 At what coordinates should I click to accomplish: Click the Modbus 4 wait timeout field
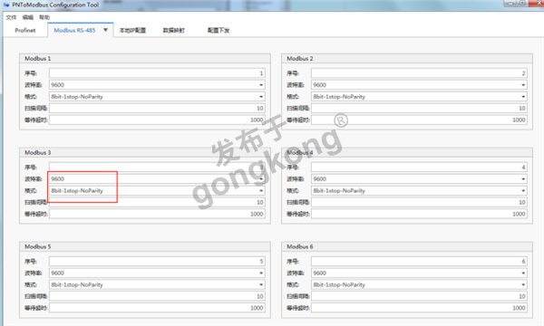419,214
